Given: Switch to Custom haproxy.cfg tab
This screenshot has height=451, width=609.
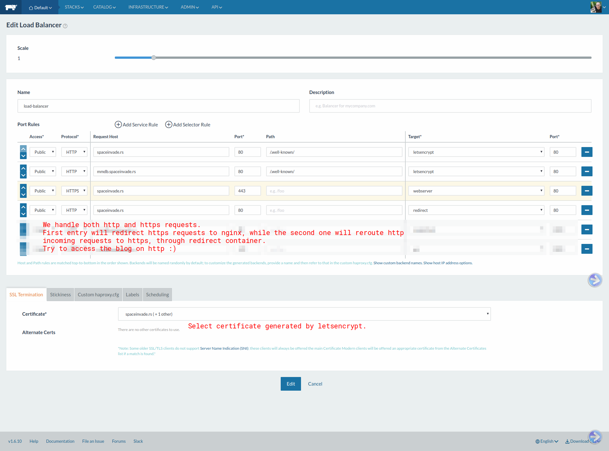Looking at the screenshot, I should coord(98,295).
